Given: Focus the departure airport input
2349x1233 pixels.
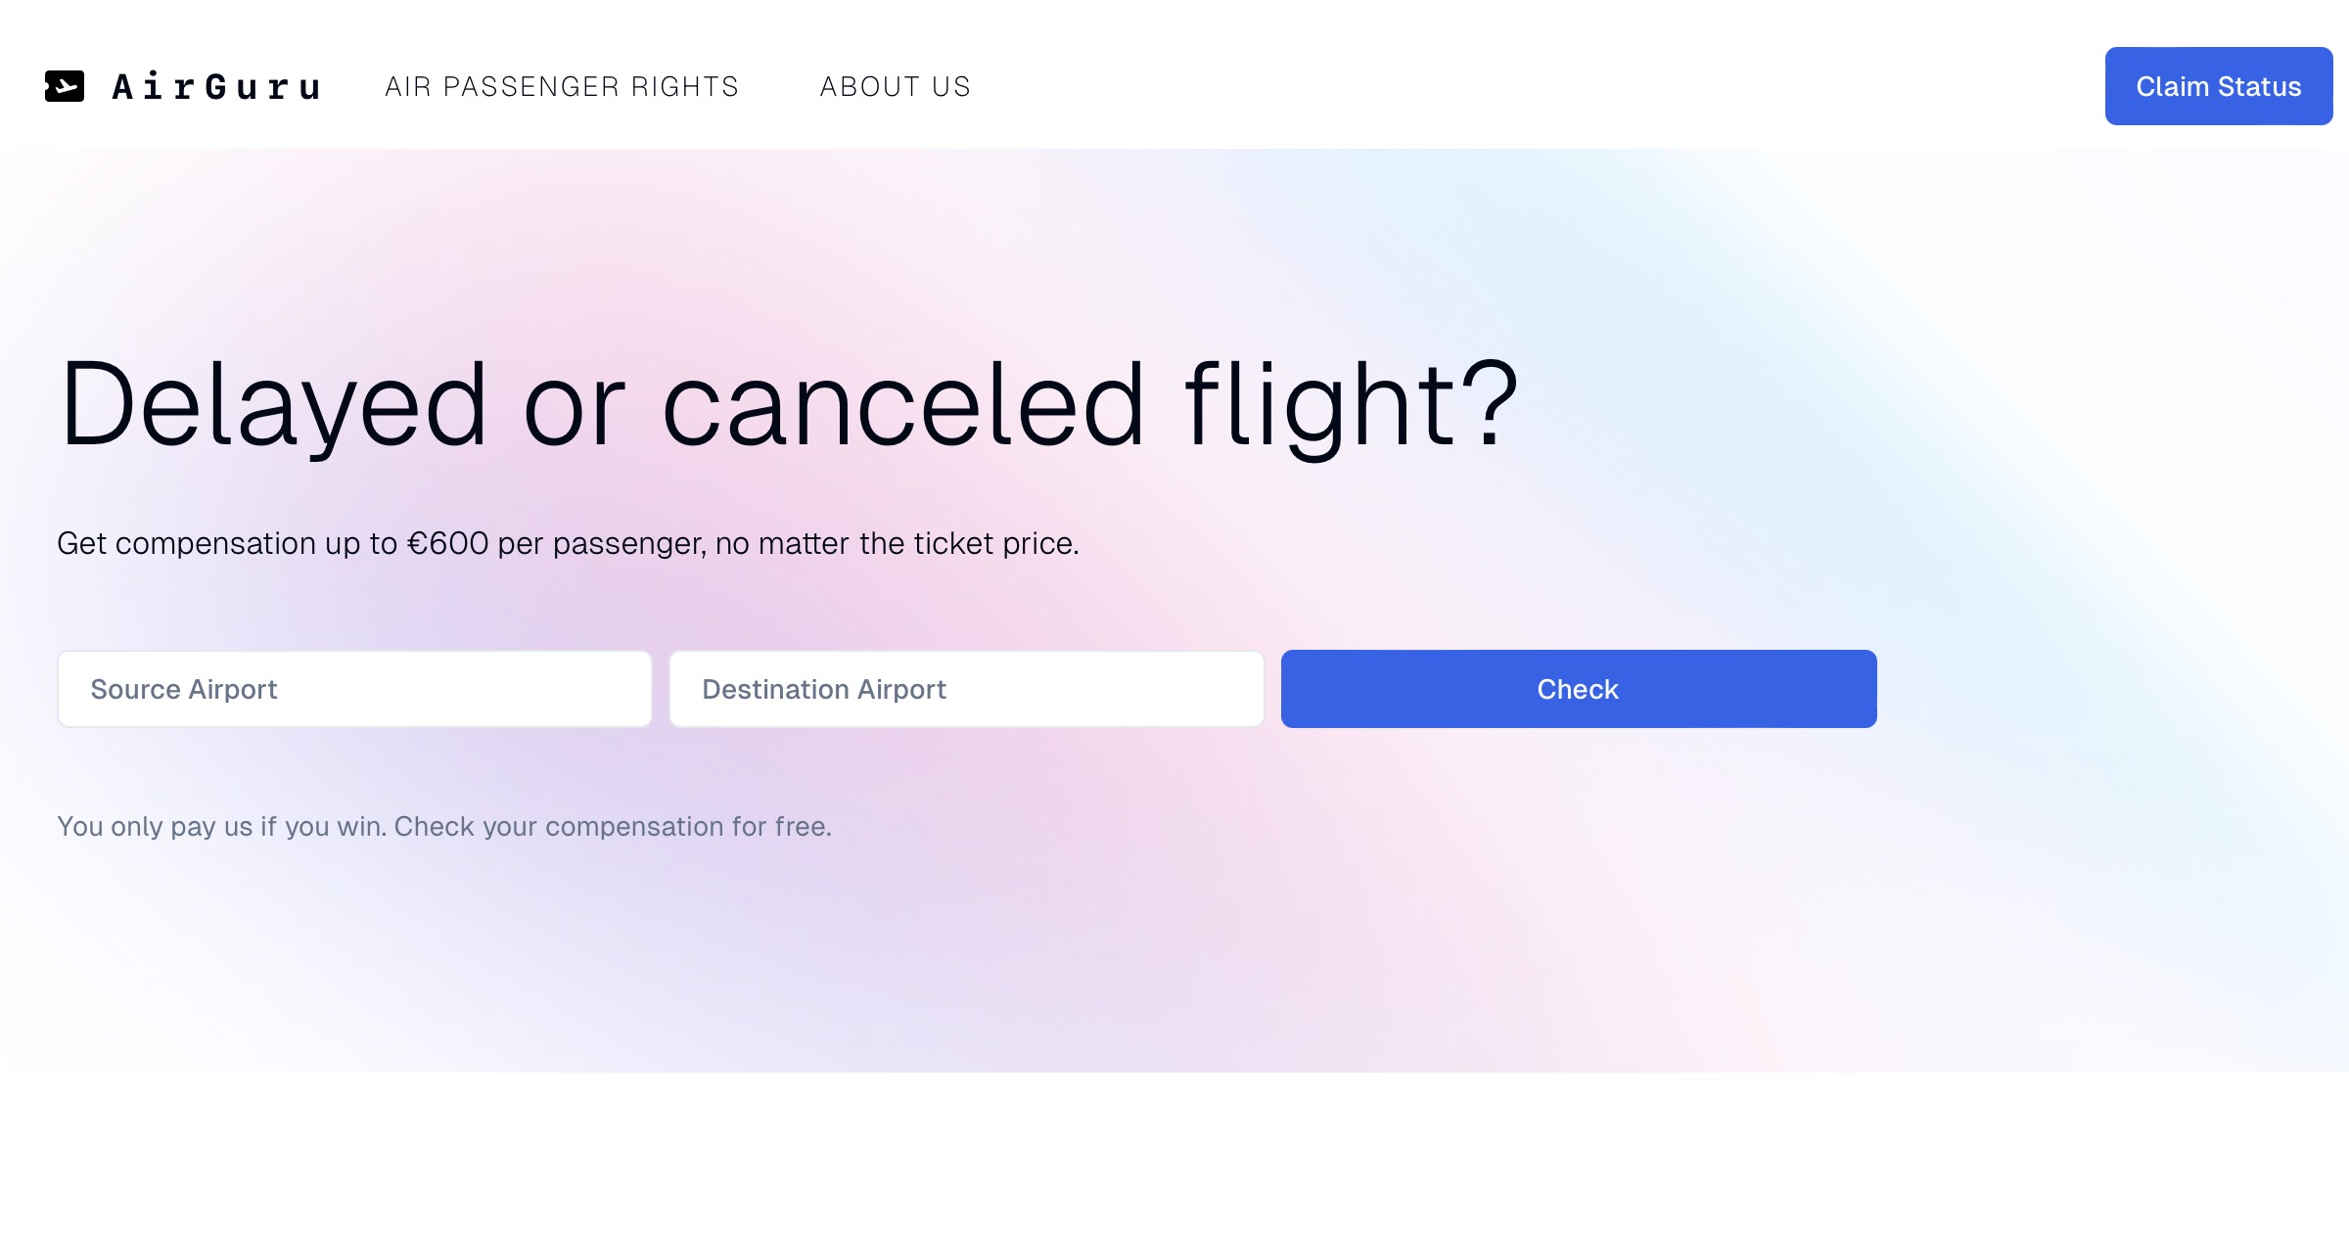Looking at the screenshot, I should 354,688.
